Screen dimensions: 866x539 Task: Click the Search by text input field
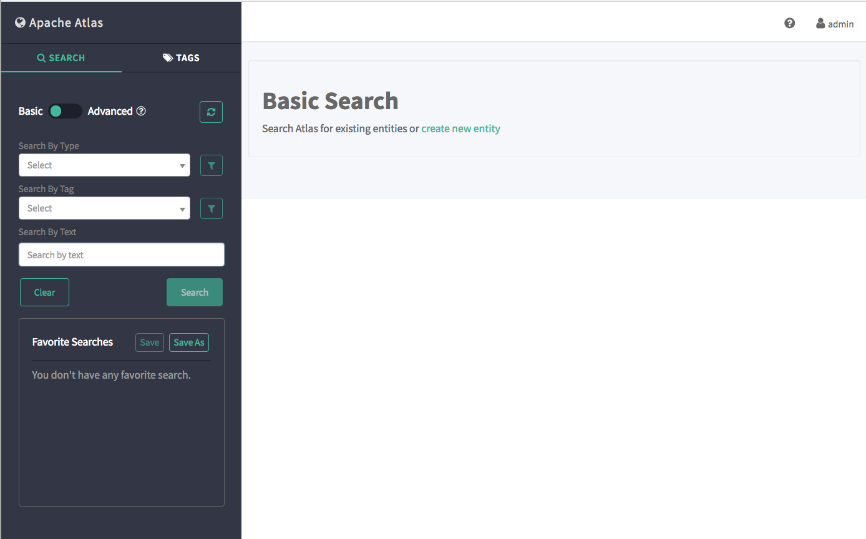pyautogui.click(x=122, y=255)
